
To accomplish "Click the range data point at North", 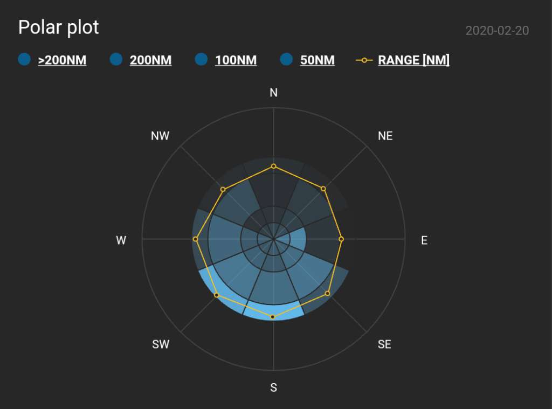I will click(x=274, y=167).
